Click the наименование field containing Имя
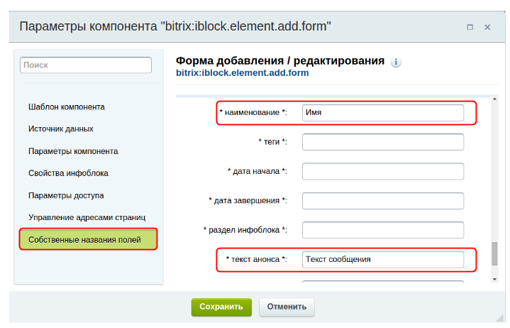Image resolution: width=510 pixels, height=328 pixels. point(382,112)
